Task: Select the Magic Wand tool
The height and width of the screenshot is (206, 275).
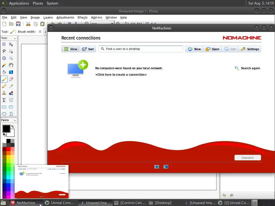Action: 4,65
